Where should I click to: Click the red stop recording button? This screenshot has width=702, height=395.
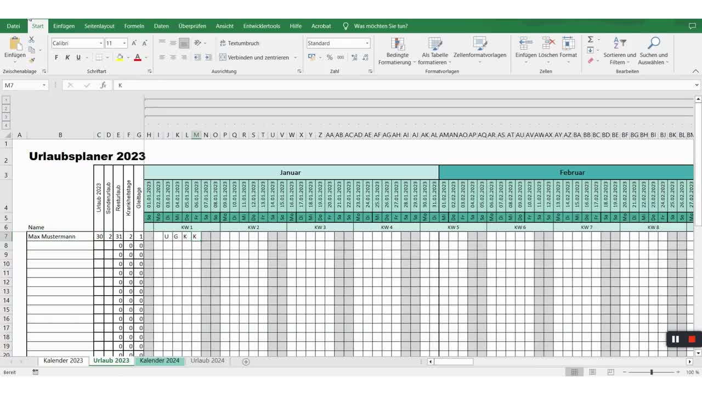(692, 339)
